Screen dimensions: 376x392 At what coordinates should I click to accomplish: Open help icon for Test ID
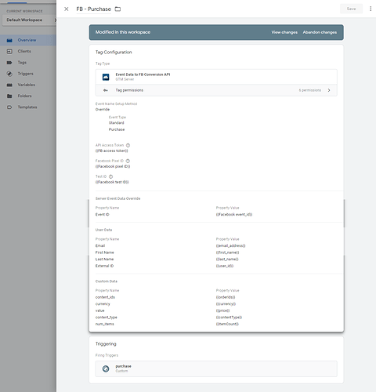[x=110, y=176]
